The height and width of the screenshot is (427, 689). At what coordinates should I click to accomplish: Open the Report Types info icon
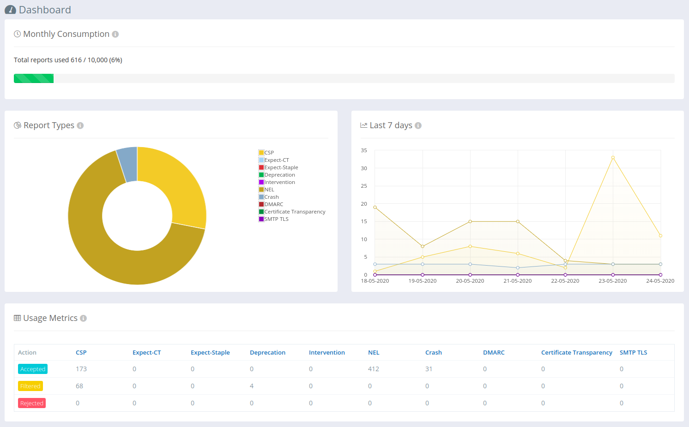(x=80, y=125)
